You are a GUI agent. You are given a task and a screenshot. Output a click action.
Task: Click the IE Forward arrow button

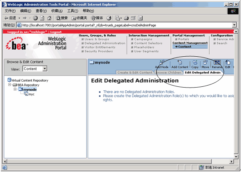click(25, 18)
